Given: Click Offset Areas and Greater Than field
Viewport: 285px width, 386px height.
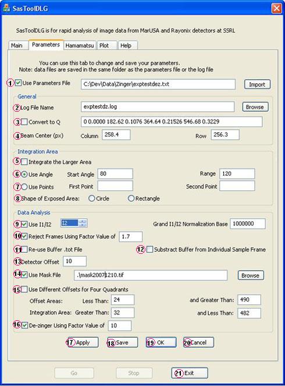Looking at the screenshot, I should (x=249, y=300).
